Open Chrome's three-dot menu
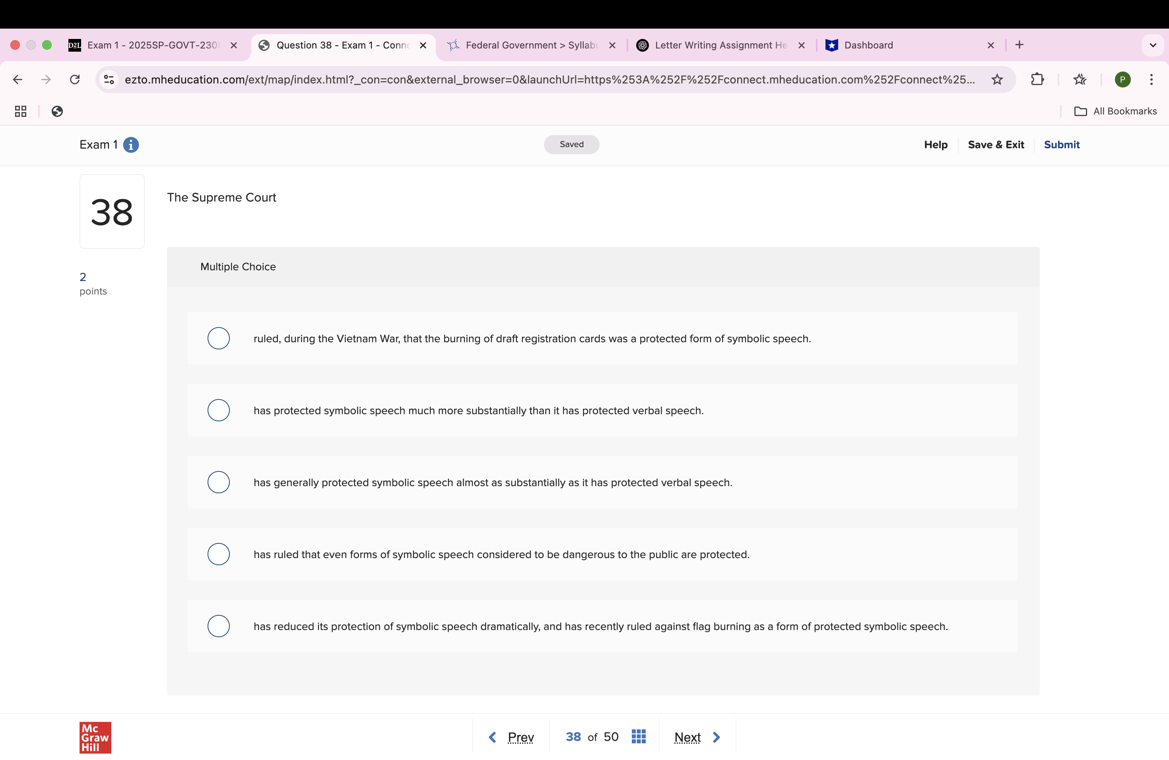The width and height of the screenshot is (1169, 760). 1152,79
